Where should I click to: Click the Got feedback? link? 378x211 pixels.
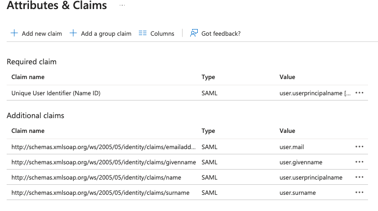221,33
